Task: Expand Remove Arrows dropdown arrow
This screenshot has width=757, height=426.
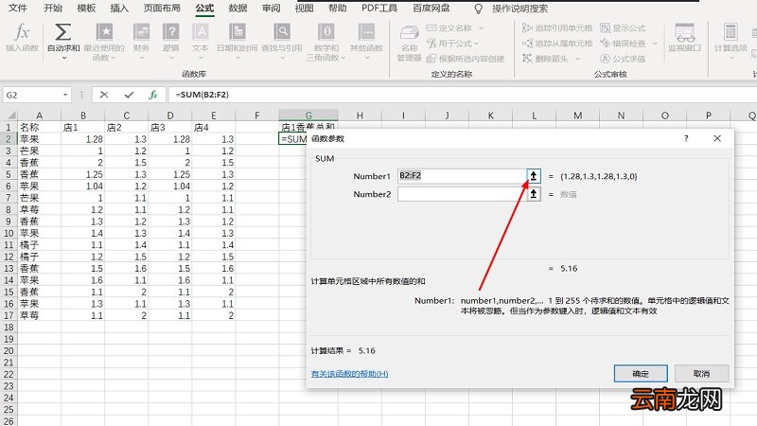Action: click(x=577, y=59)
